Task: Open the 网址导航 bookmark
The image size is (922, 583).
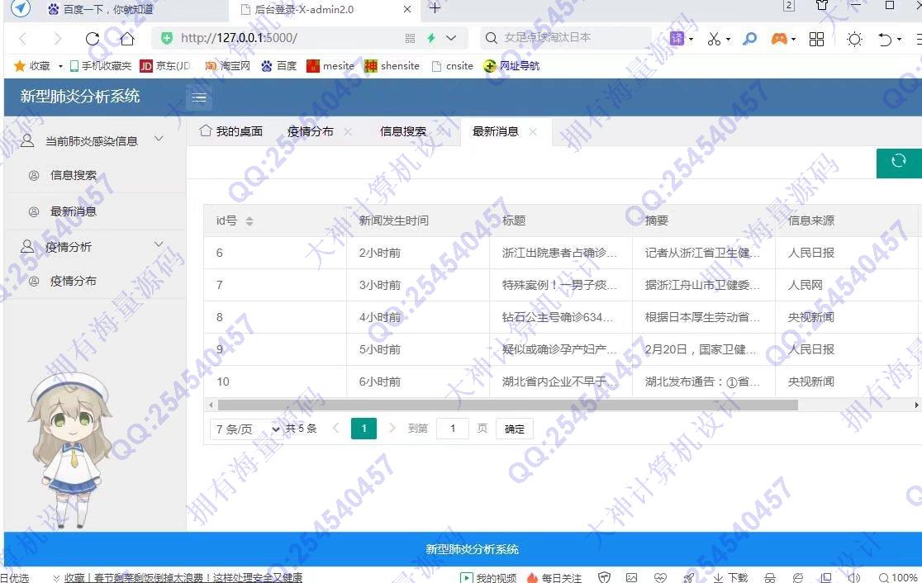Action: coord(511,66)
